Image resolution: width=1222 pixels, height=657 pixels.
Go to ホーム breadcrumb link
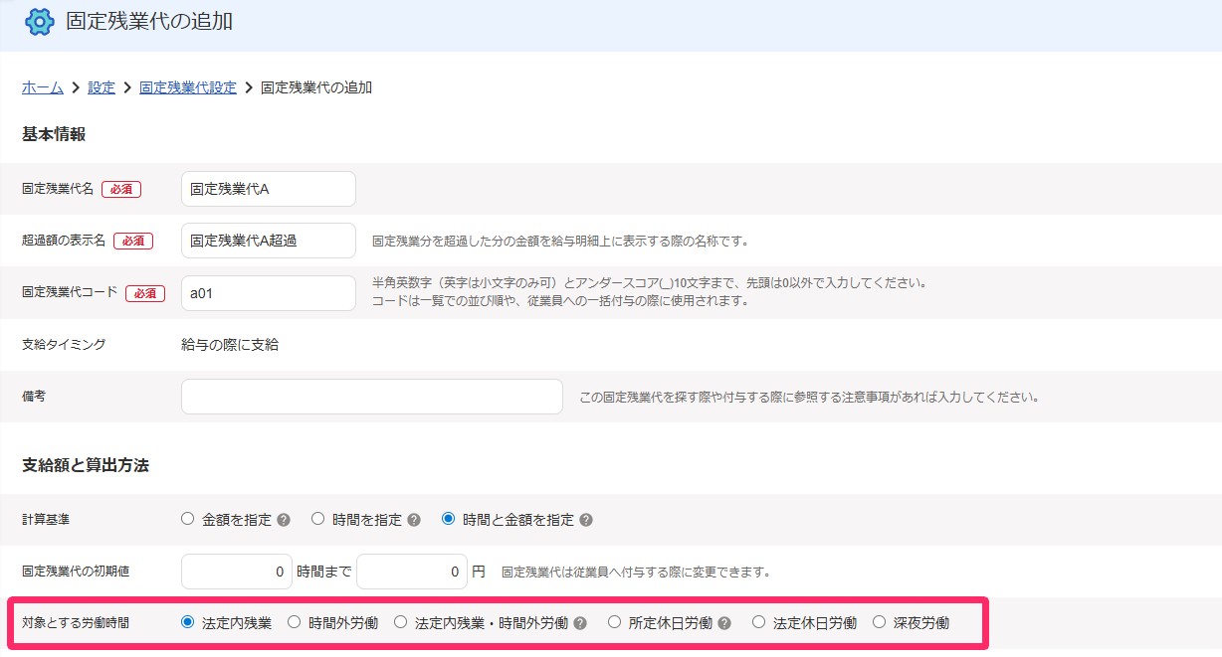(x=43, y=87)
